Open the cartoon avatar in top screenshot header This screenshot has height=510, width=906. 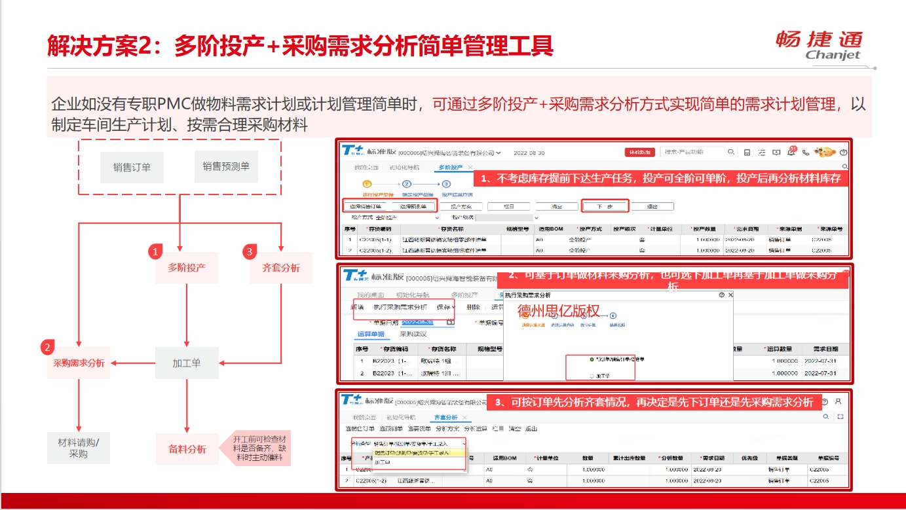pos(826,152)
